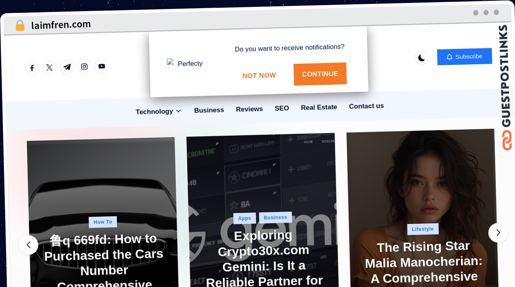Viewport: 515px width, 287px height.
Task: Open the Malia Manocherian article thumbnail
Action: tap(423, 209)
